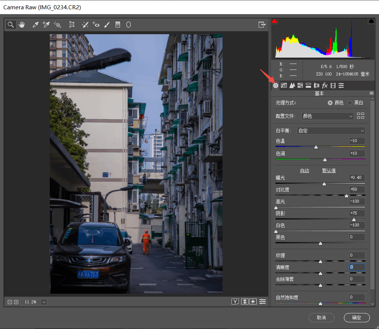The width and height of the screenshot is (379, 329).
Task: Select the Adjustment Brush tool
Action: [107, 25]
